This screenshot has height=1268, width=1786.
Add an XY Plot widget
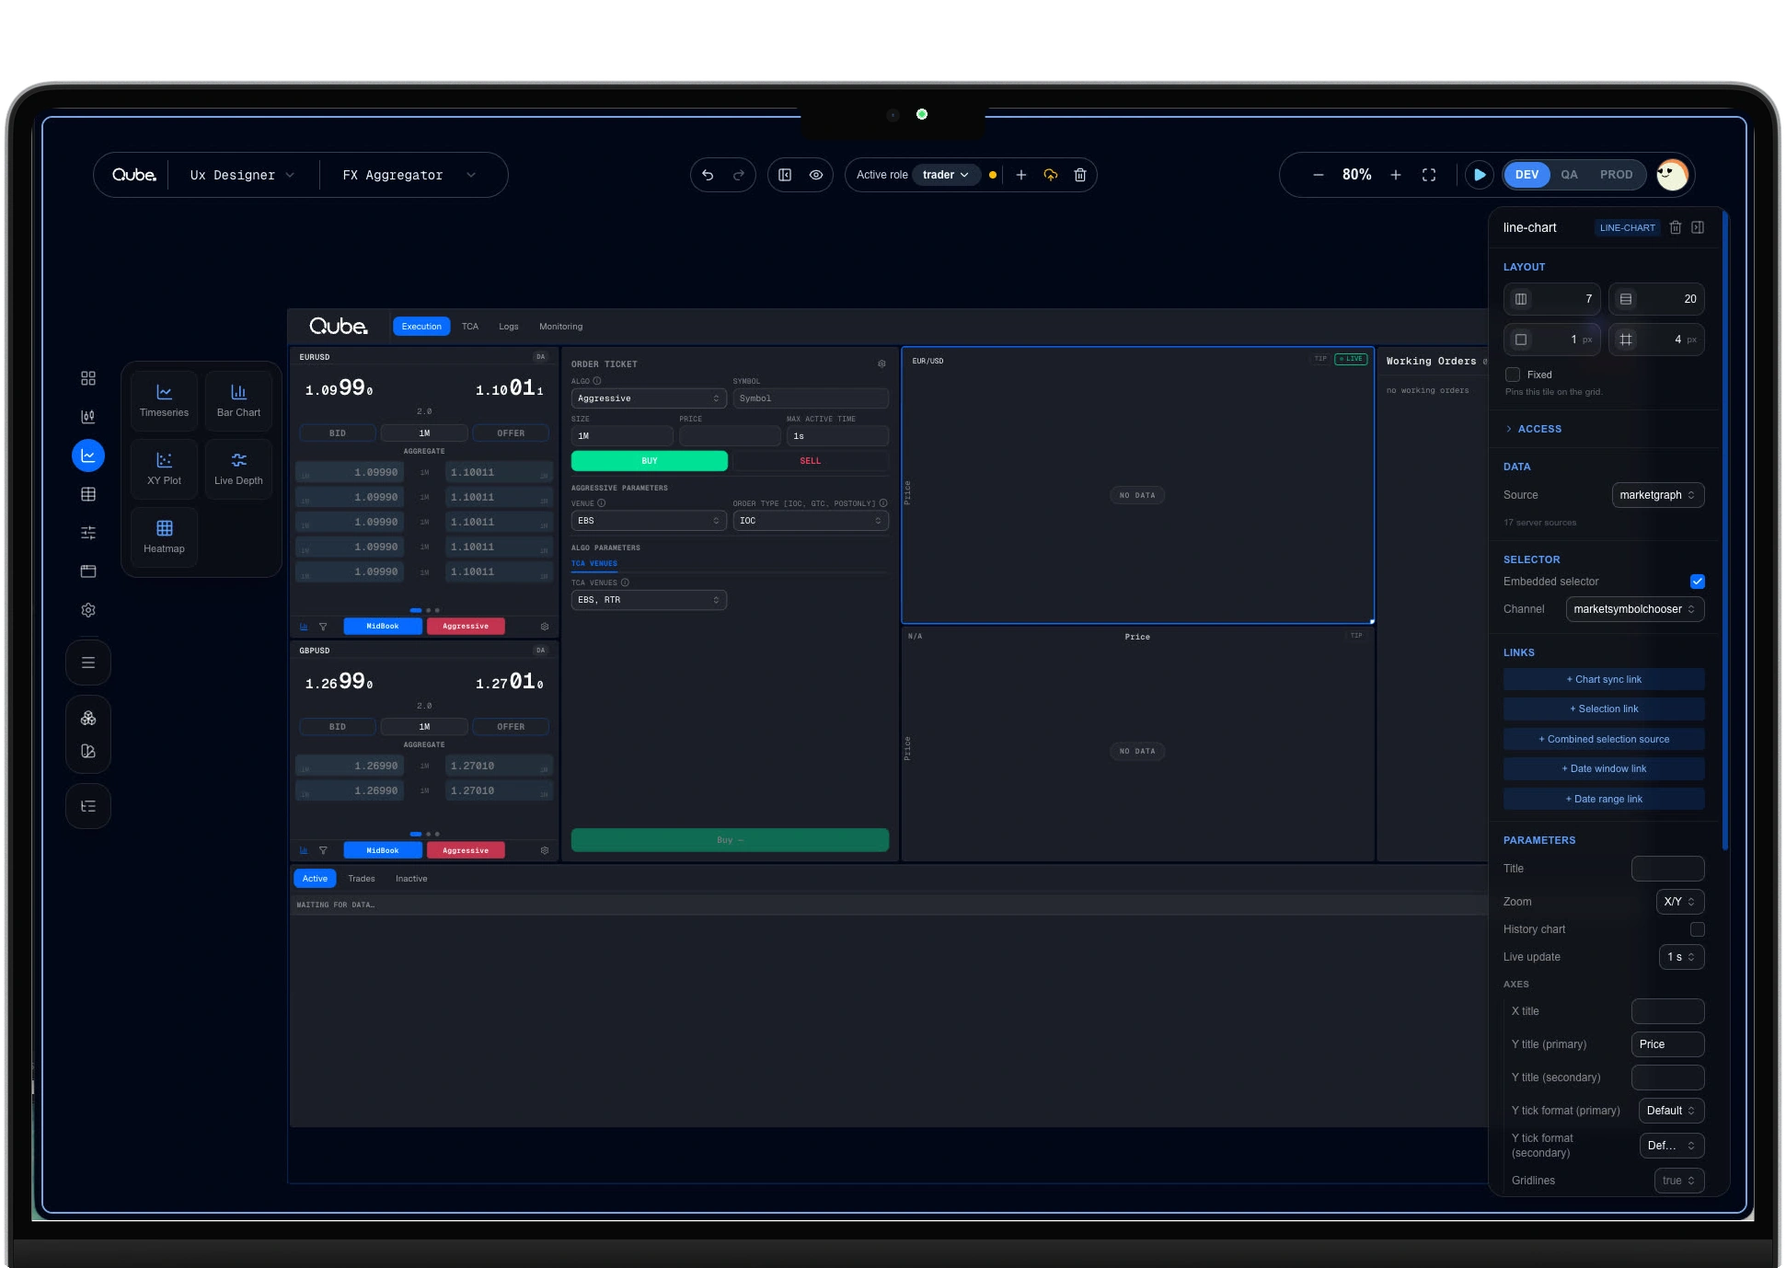coord(164,469)
